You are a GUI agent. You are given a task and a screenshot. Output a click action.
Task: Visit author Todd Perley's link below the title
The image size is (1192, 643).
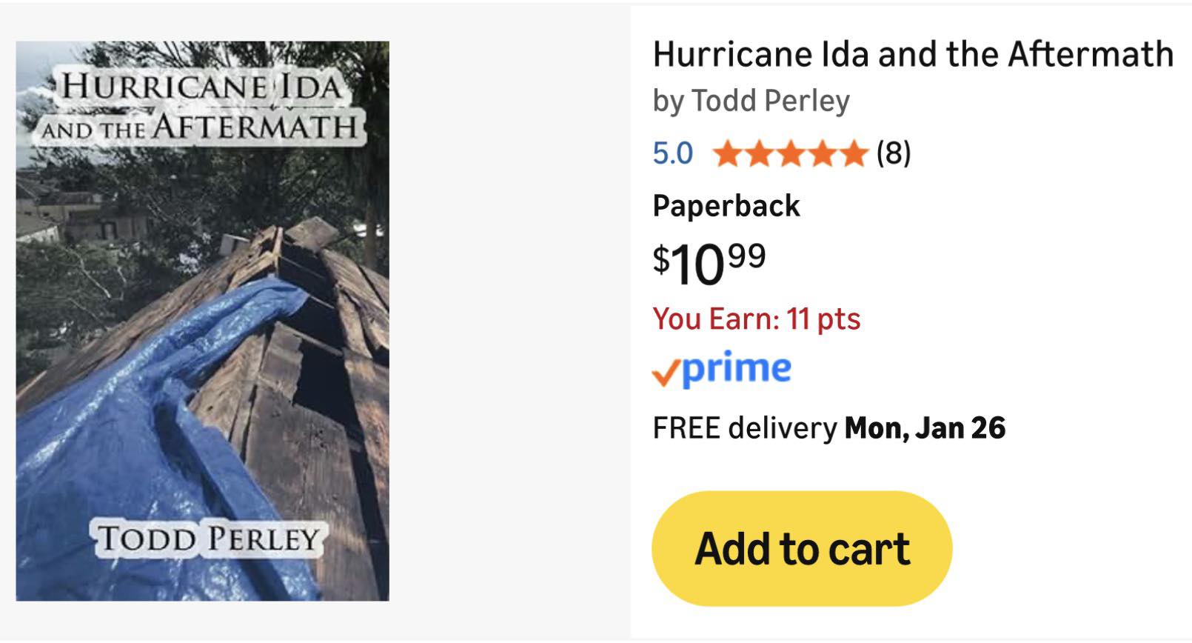click(x=770, y=101)
